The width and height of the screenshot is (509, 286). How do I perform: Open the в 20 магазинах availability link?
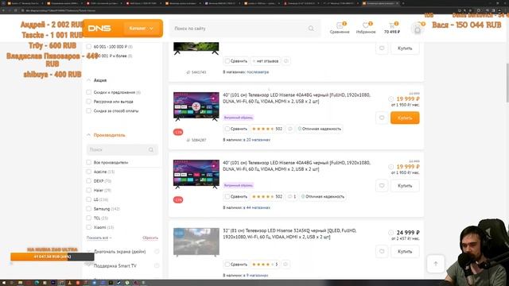pos(257,140)
